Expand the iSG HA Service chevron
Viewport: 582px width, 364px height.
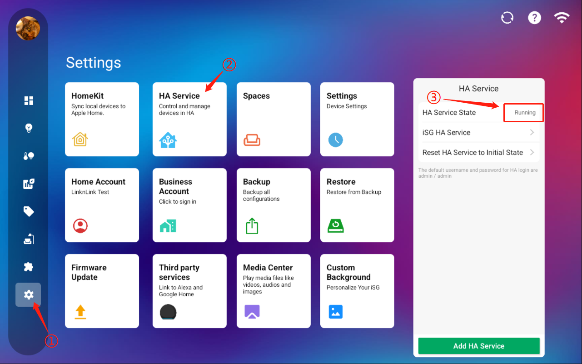532,132
